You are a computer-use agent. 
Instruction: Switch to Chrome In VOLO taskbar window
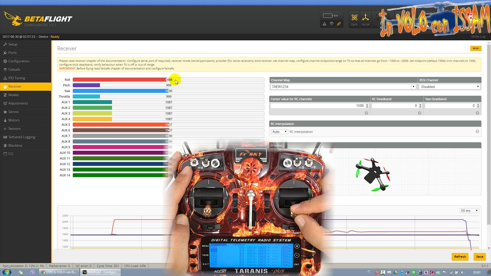click(59, 272)
